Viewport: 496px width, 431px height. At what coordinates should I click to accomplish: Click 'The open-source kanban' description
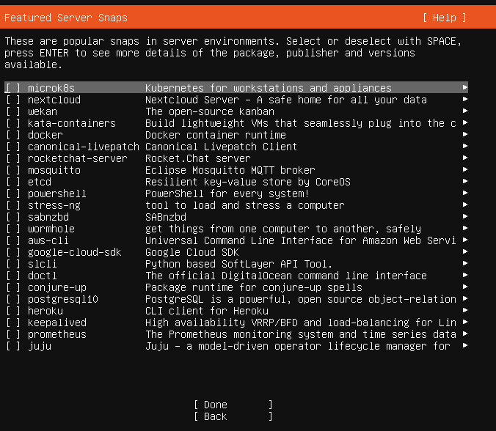click(210, 111)
